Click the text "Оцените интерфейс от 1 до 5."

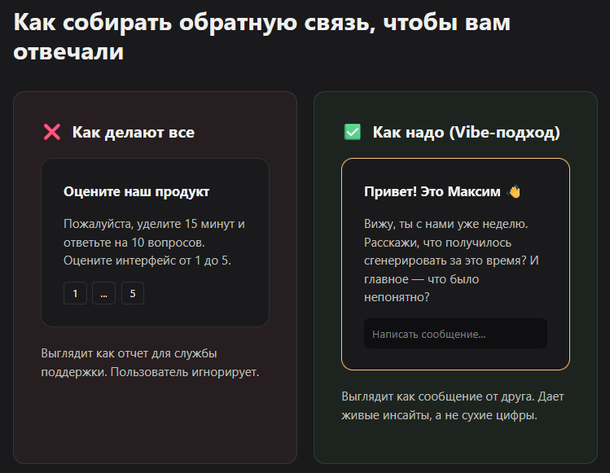point(147,261)
